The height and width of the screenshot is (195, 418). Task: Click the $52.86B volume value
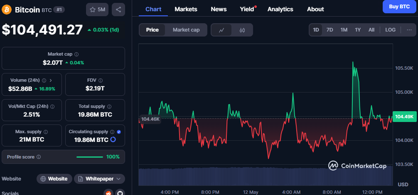20,89
